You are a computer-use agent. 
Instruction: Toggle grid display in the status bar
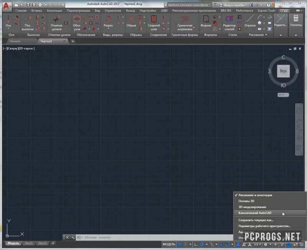(x=180, y=244)
